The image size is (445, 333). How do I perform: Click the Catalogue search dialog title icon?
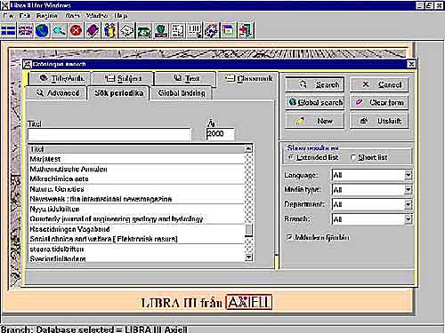(x=28, y=64)
